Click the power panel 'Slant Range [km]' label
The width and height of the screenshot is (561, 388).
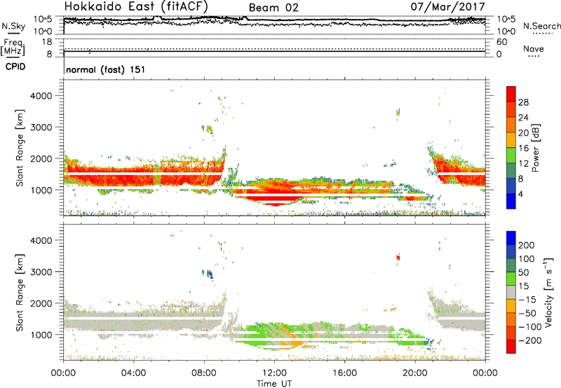[20, 148]
